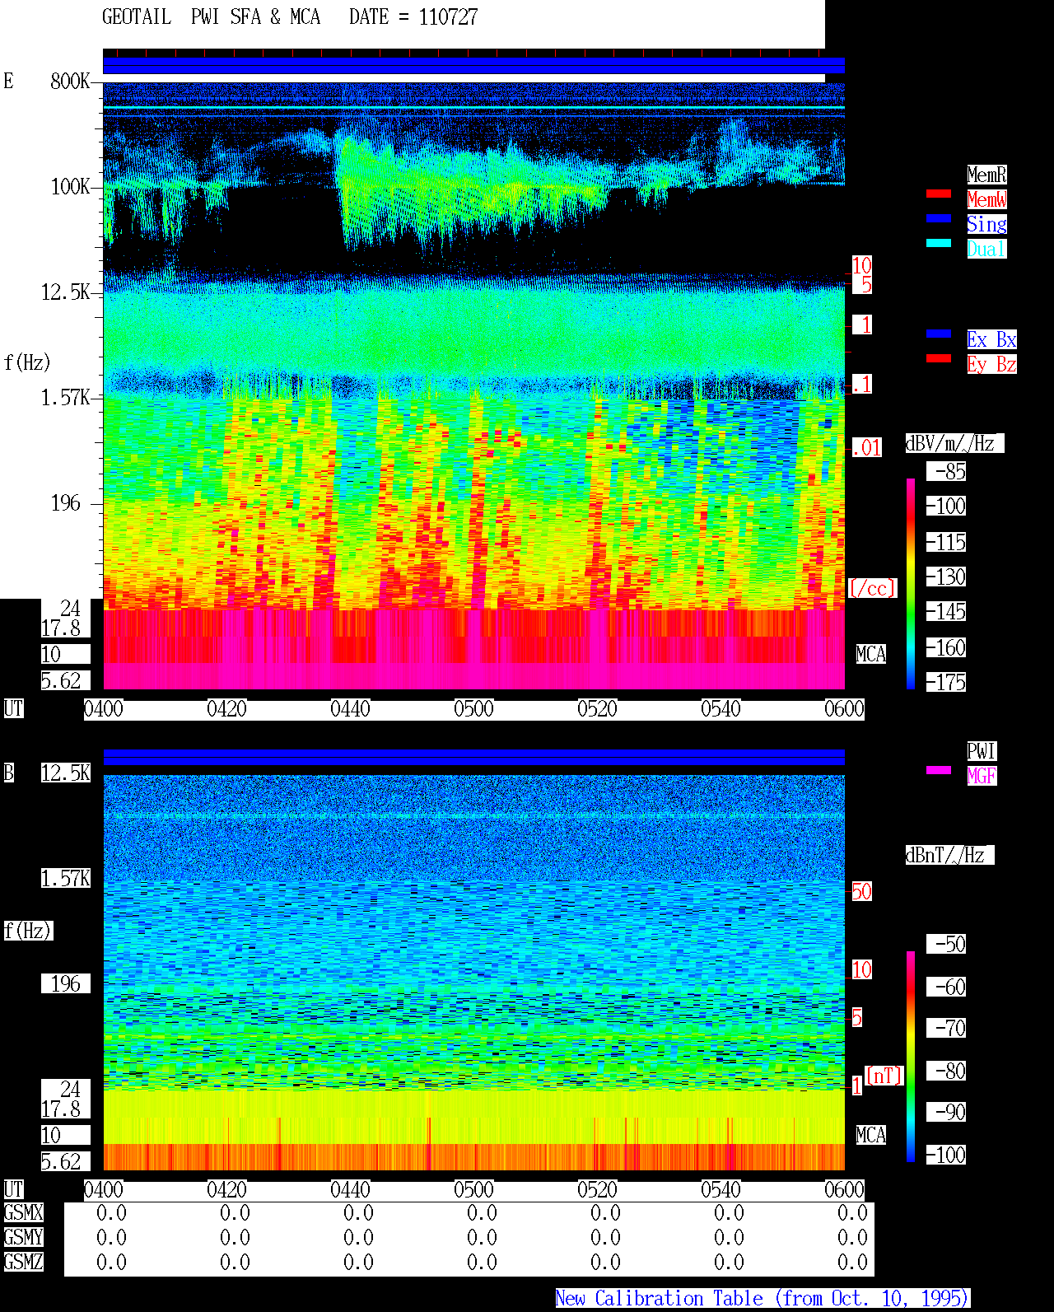Click the New Calibration Table link
1054x1312 pixels.
click(763, 1299)
